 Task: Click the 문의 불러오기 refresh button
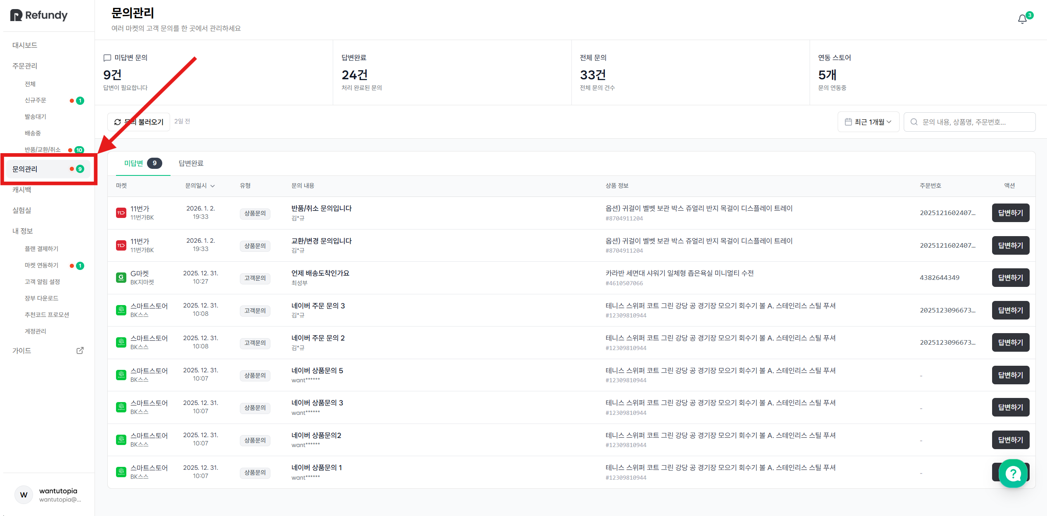point(139,122)
